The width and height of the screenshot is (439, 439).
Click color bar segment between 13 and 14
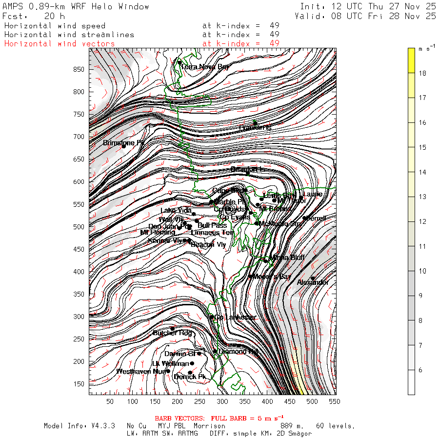click(411, 184)
